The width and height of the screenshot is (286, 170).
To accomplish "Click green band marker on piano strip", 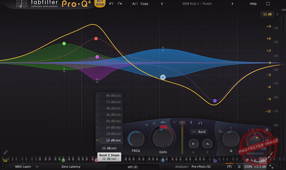I will pos(63,160).
